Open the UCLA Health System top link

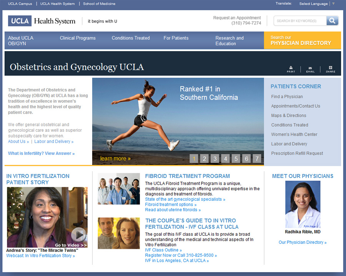point(57,4)
